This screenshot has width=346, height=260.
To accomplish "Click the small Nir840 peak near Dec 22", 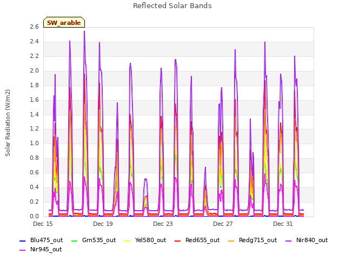I will click(145, 179).
